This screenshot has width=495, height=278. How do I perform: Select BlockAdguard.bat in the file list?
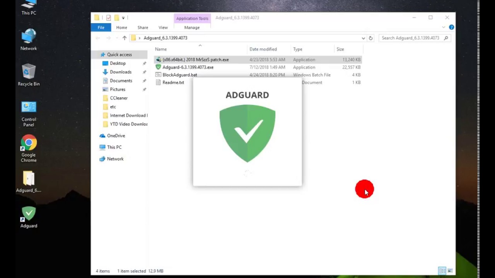click(x=179, y=75)
